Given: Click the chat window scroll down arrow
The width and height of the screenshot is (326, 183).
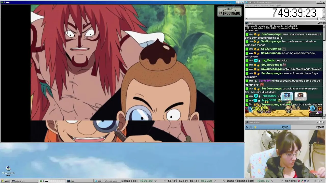Looking at the screenshot, I should tap(324, 115).
